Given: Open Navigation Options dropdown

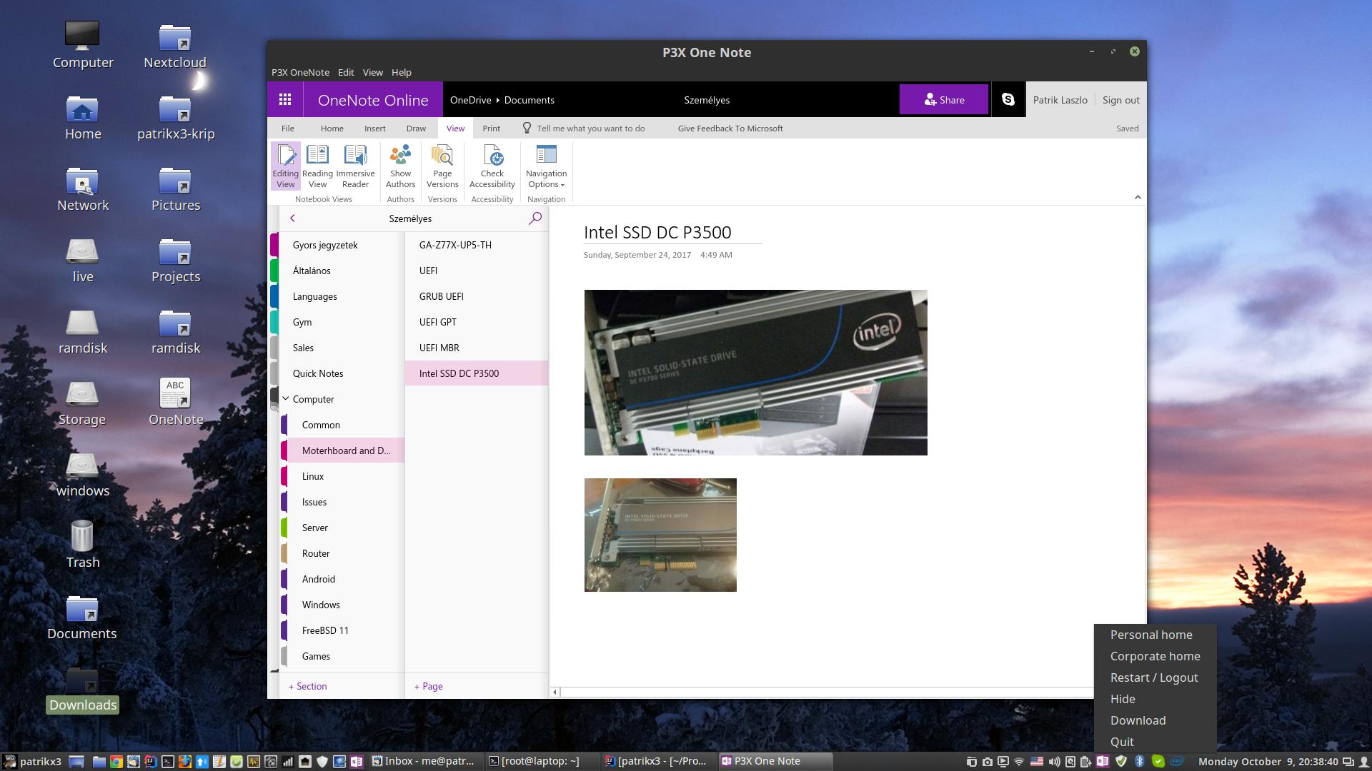Looking at the screenshot, I should point(546,166).
